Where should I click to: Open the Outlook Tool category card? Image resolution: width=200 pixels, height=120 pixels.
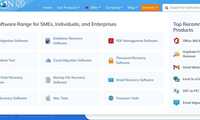tap(19, 60)
